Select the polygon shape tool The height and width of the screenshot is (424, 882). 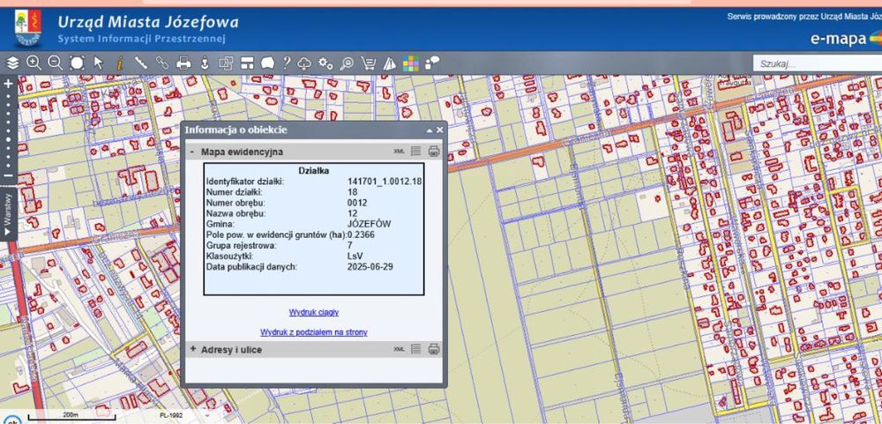(x=268, y=63)
